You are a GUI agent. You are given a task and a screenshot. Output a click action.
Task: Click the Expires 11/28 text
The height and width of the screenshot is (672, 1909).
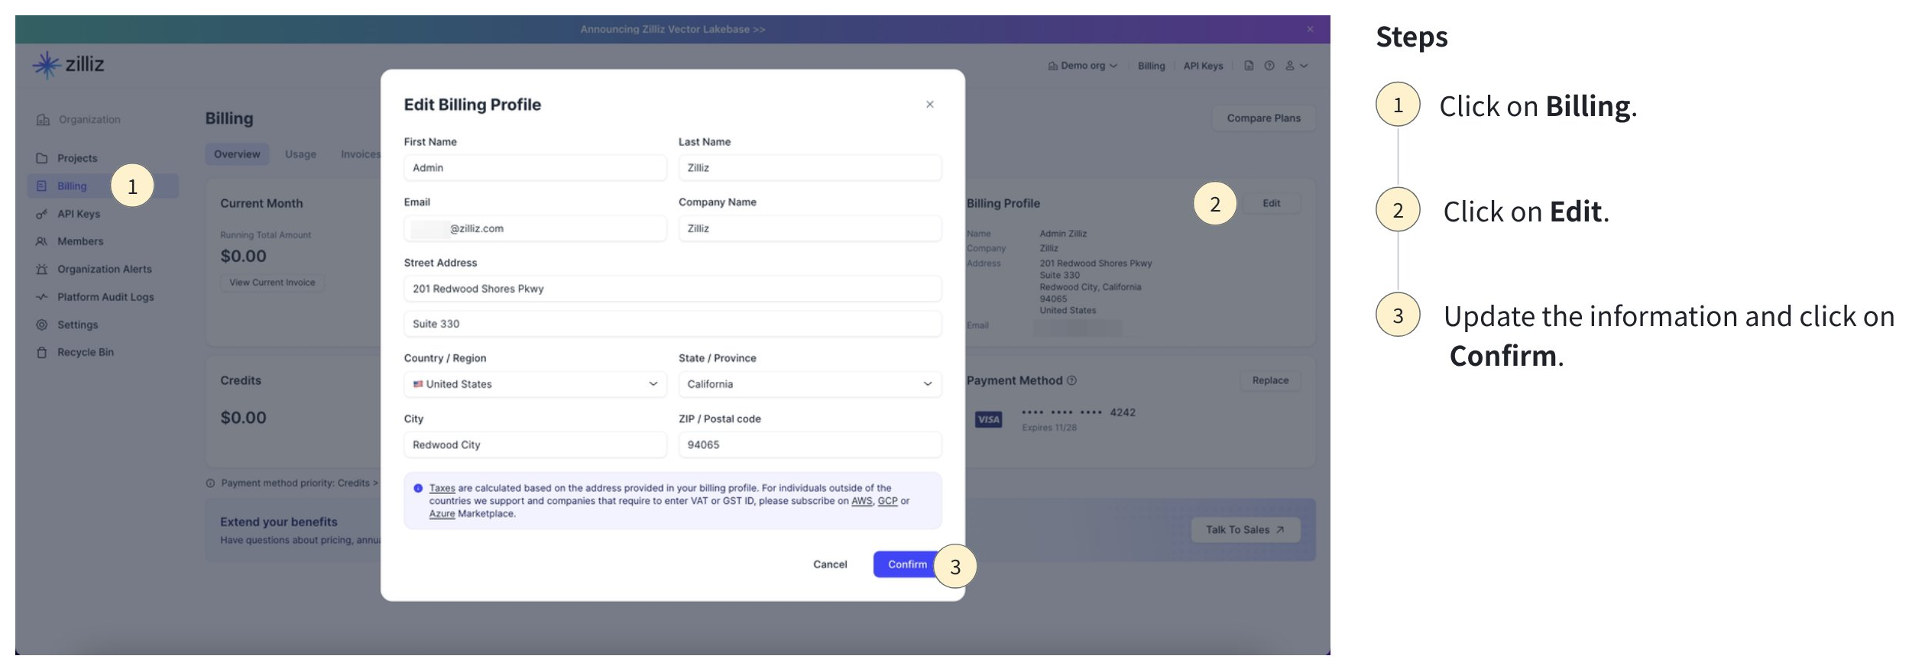point(1049,428)
